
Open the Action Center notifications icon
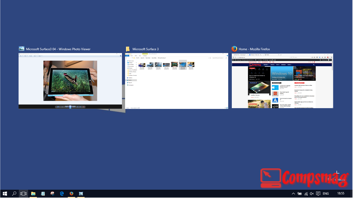(318, 194)
